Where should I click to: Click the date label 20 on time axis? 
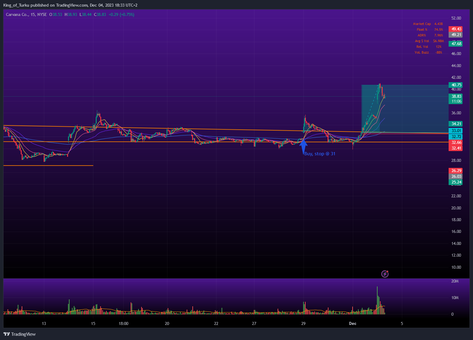tap(167, 324)
